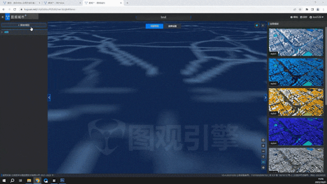
Task: Zoom out with the map minus icon
Action: point(263,151)
